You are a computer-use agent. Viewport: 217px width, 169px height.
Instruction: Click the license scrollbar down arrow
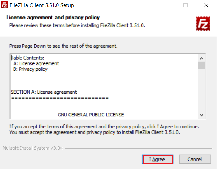(x=201, y=115)
